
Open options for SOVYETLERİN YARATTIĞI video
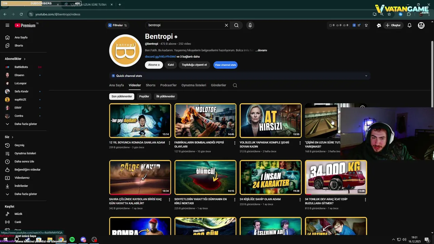click(x=235, y=200)
